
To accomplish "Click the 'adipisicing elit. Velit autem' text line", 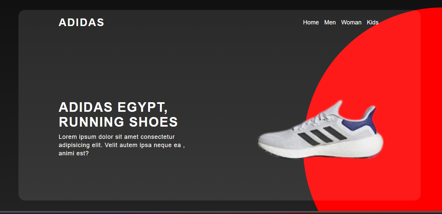I will tap(121, 145).
